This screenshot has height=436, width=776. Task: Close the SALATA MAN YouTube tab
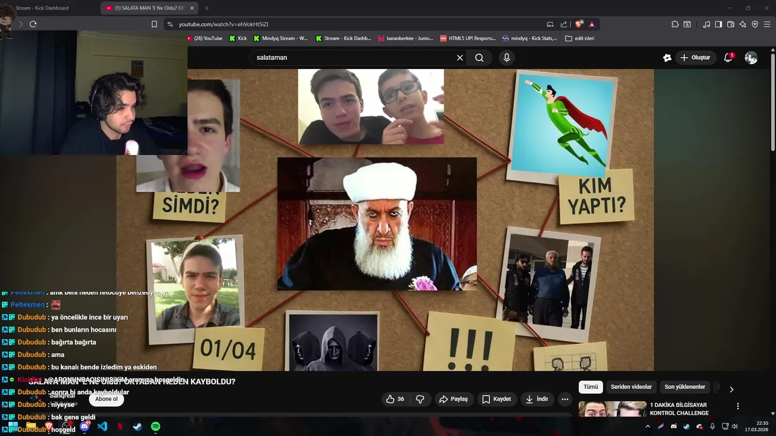coord(192,8)
